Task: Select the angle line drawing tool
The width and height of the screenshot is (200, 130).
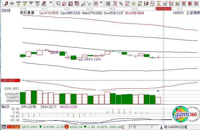Action: coord(84,3)
